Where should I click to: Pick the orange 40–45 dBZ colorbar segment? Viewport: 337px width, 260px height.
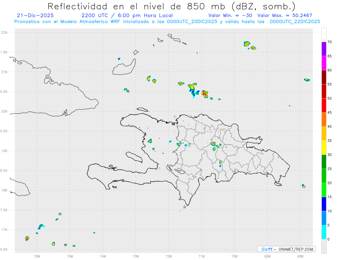point(324,119)
